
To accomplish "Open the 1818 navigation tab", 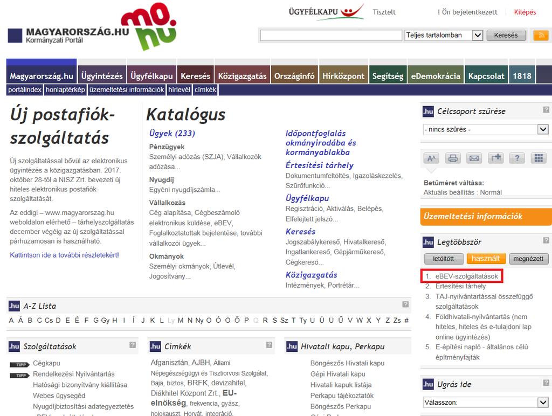I will pyautogui.click(x=522, y=75).
